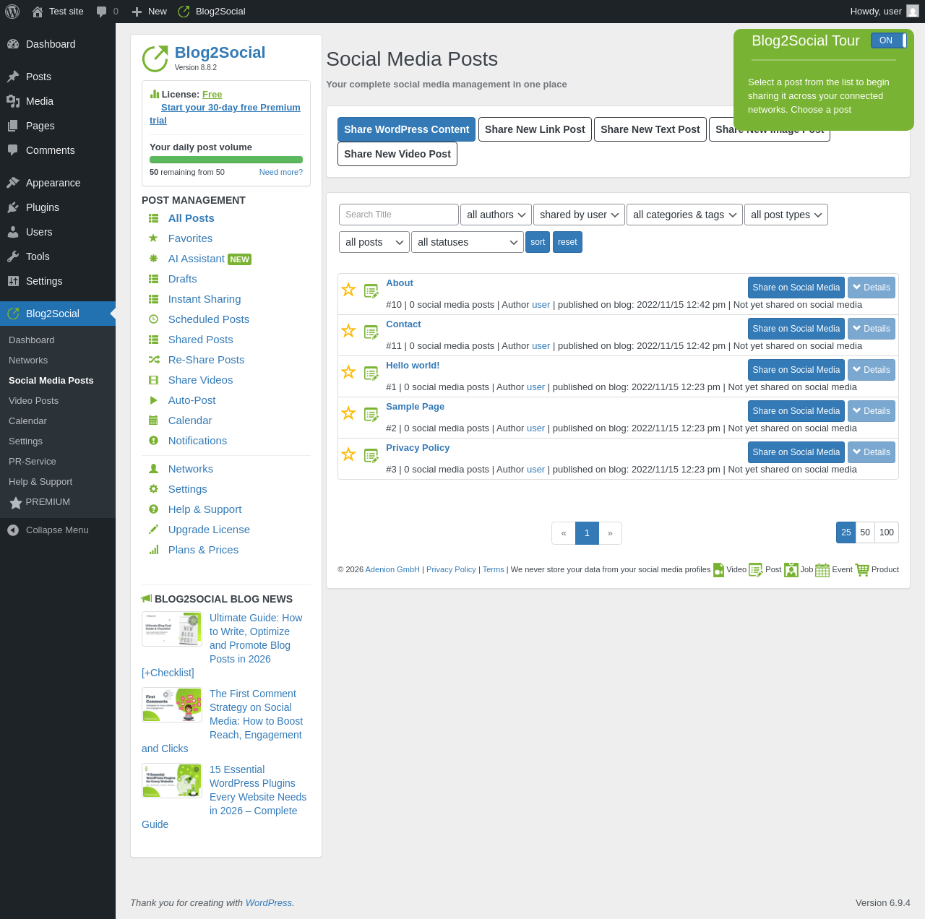Show 50 posts per page
This screenshot has width=925, height=919.
pos(865,532)
